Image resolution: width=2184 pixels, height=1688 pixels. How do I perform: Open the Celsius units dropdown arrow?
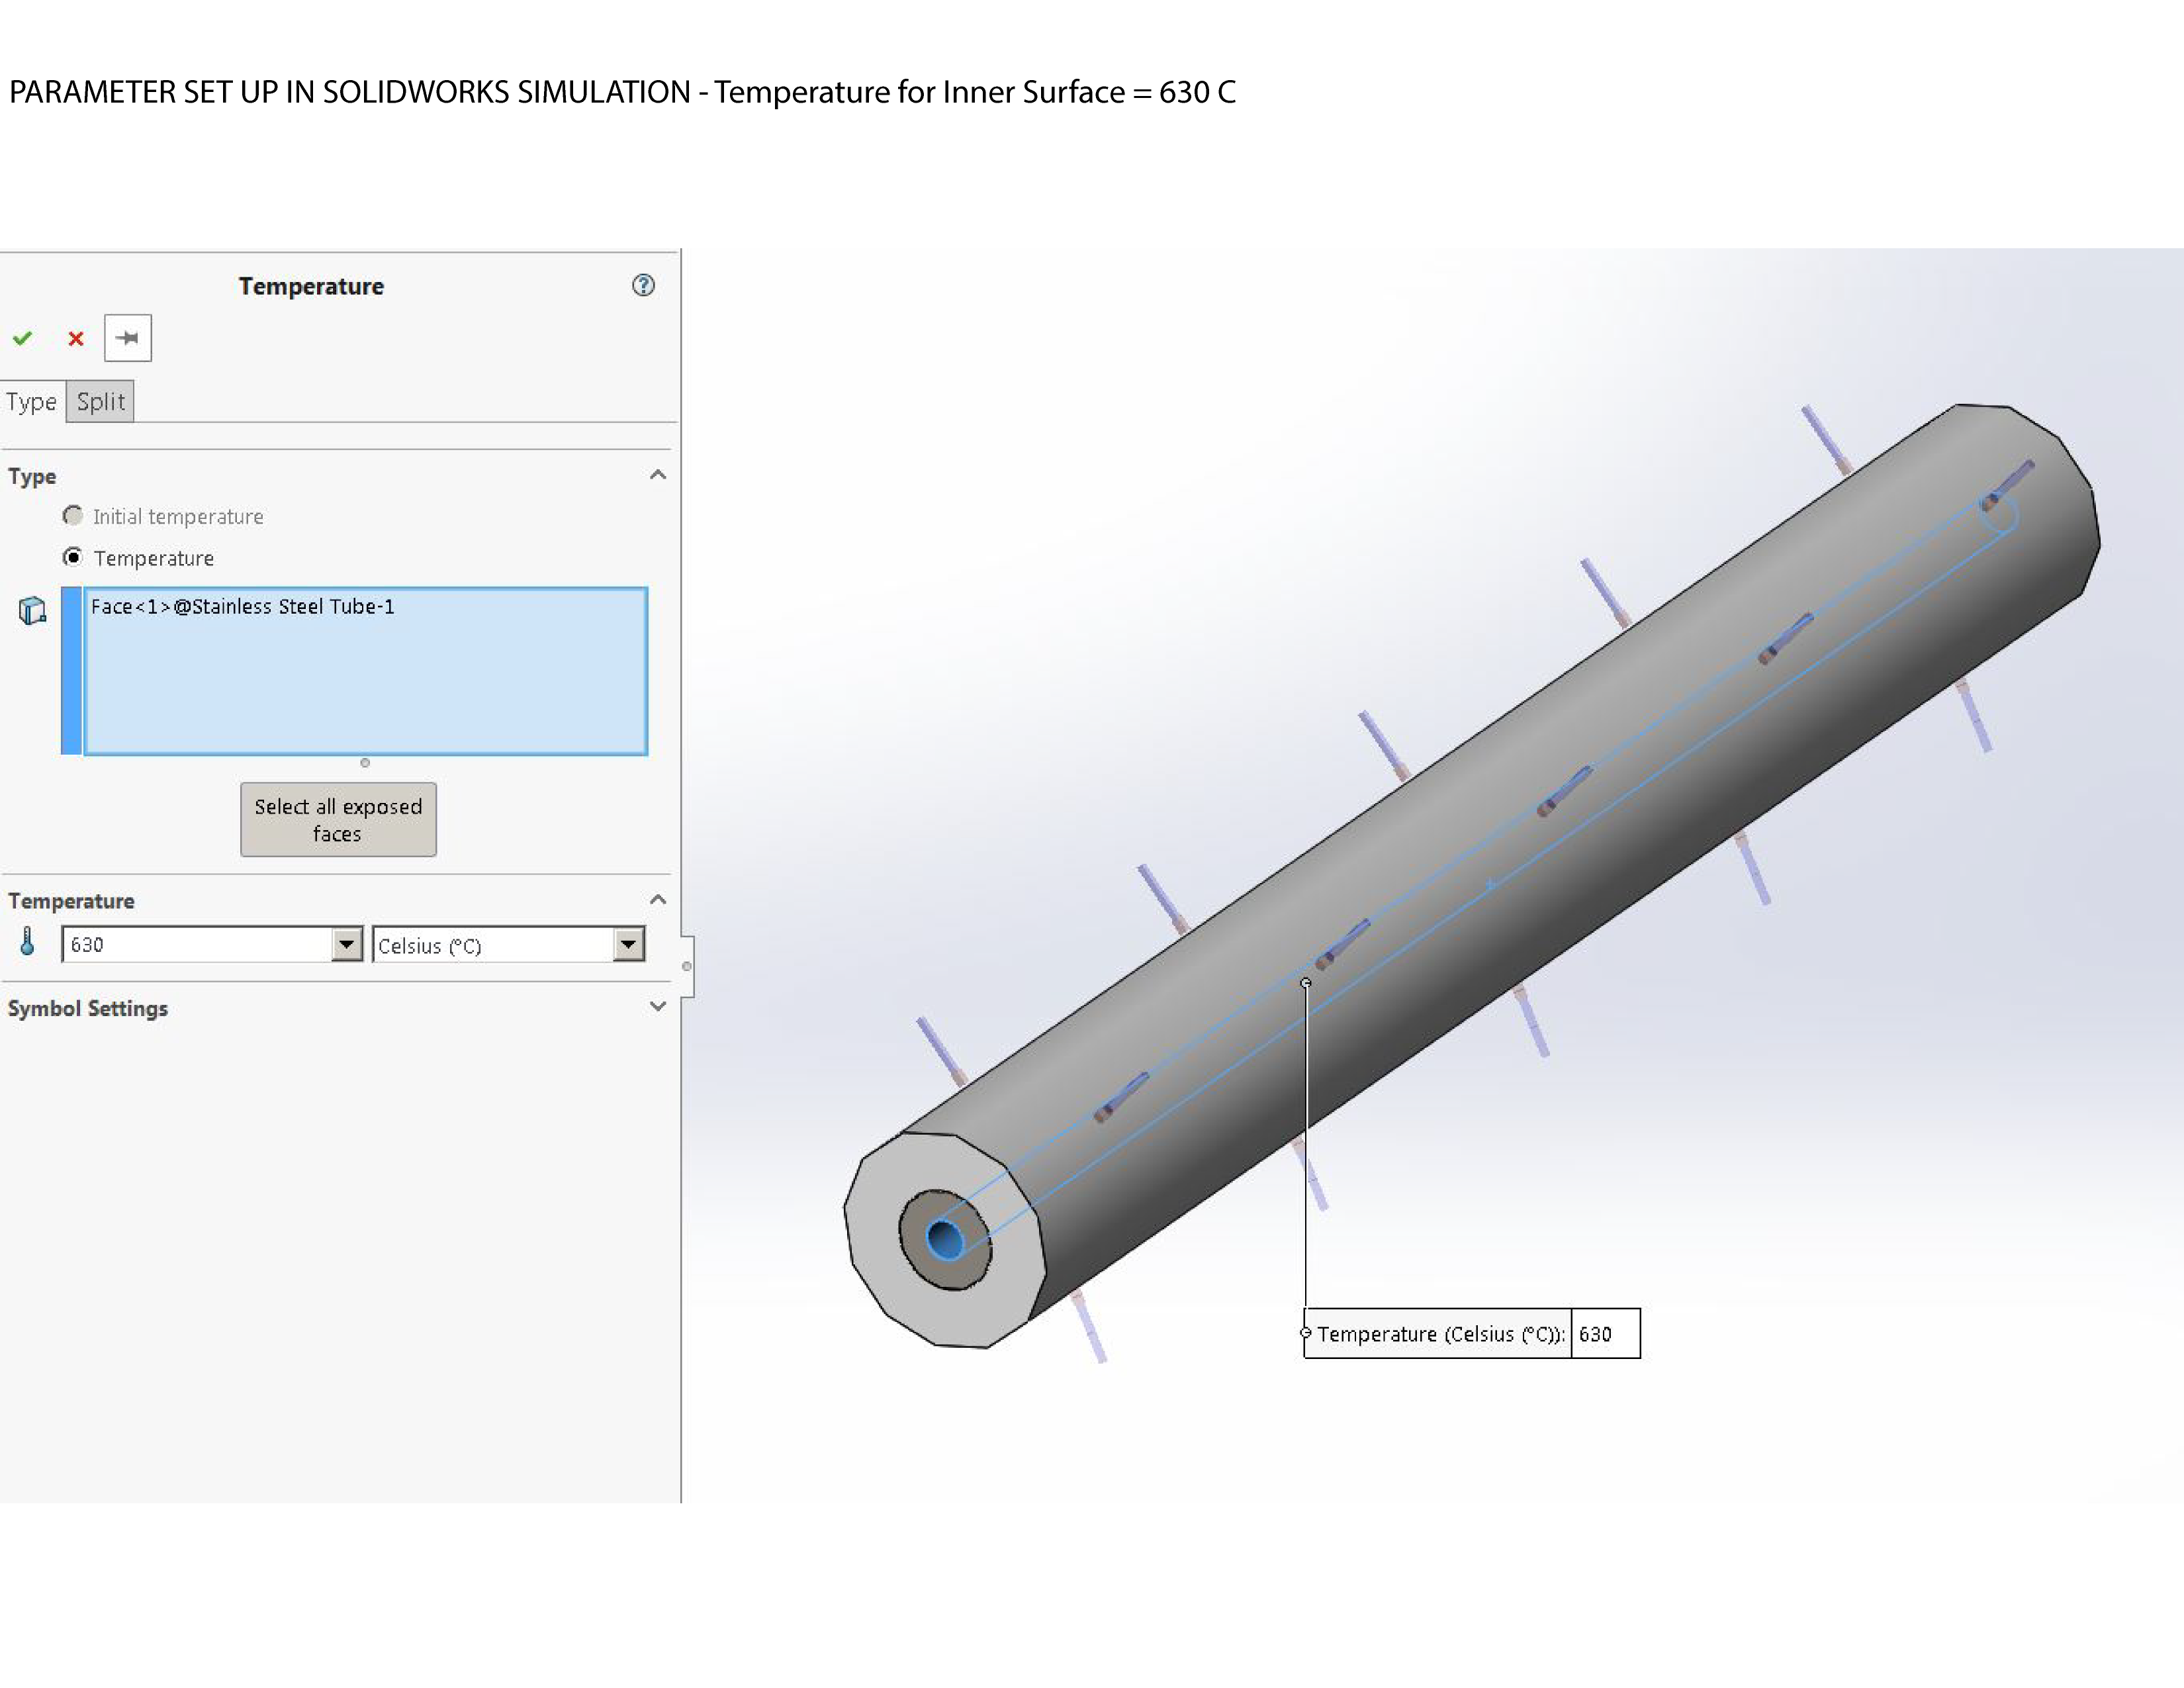628,944
